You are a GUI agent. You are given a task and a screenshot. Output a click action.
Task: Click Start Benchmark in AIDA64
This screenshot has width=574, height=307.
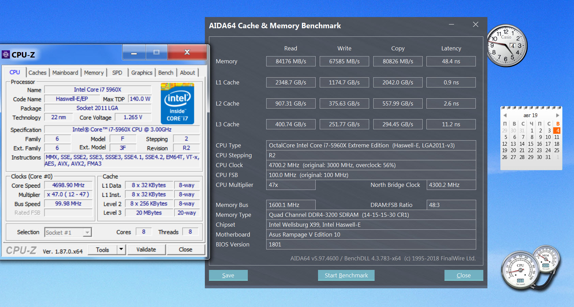[346, 275]
